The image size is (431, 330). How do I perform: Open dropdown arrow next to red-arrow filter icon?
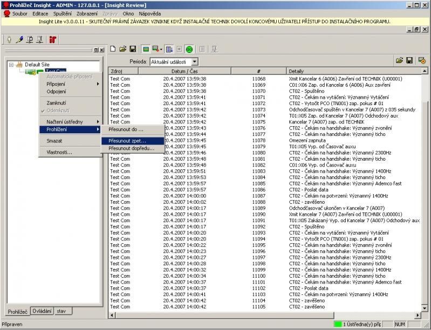pyautogui.click(x=161, y=49)
